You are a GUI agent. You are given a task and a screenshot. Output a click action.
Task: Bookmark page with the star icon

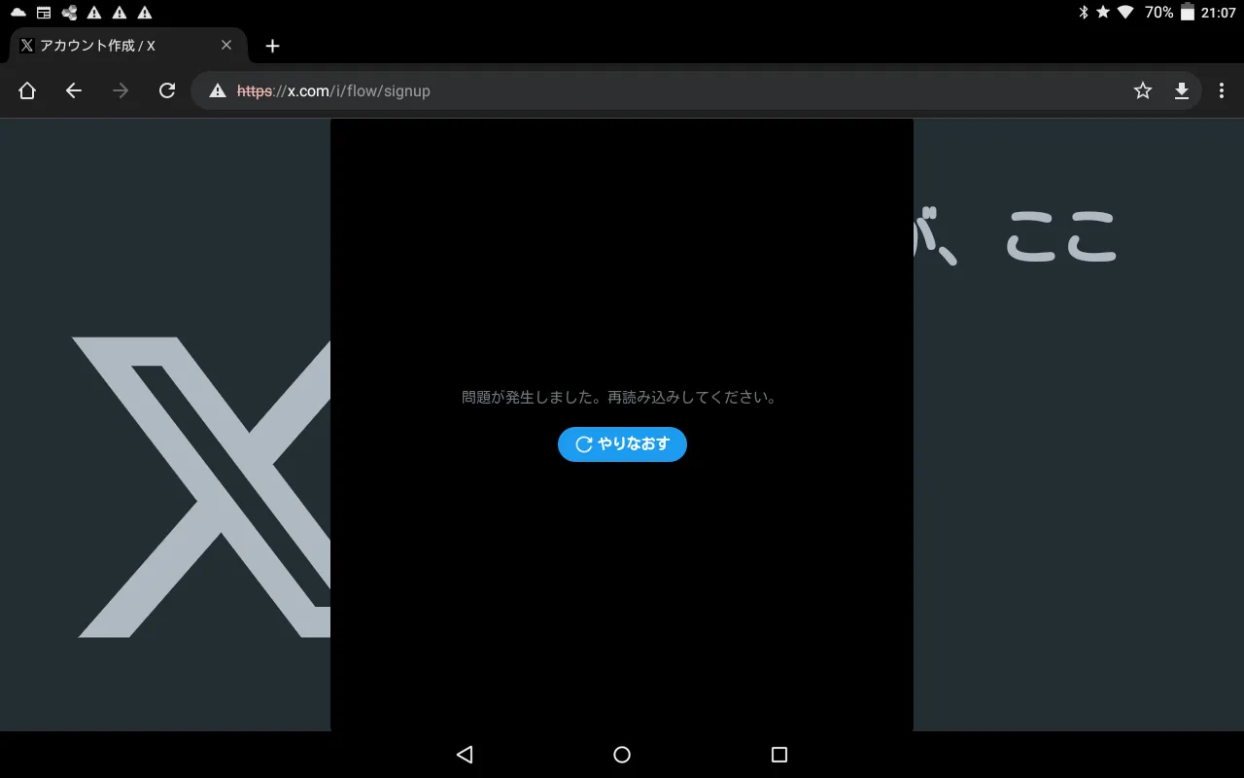point(1143,90)
